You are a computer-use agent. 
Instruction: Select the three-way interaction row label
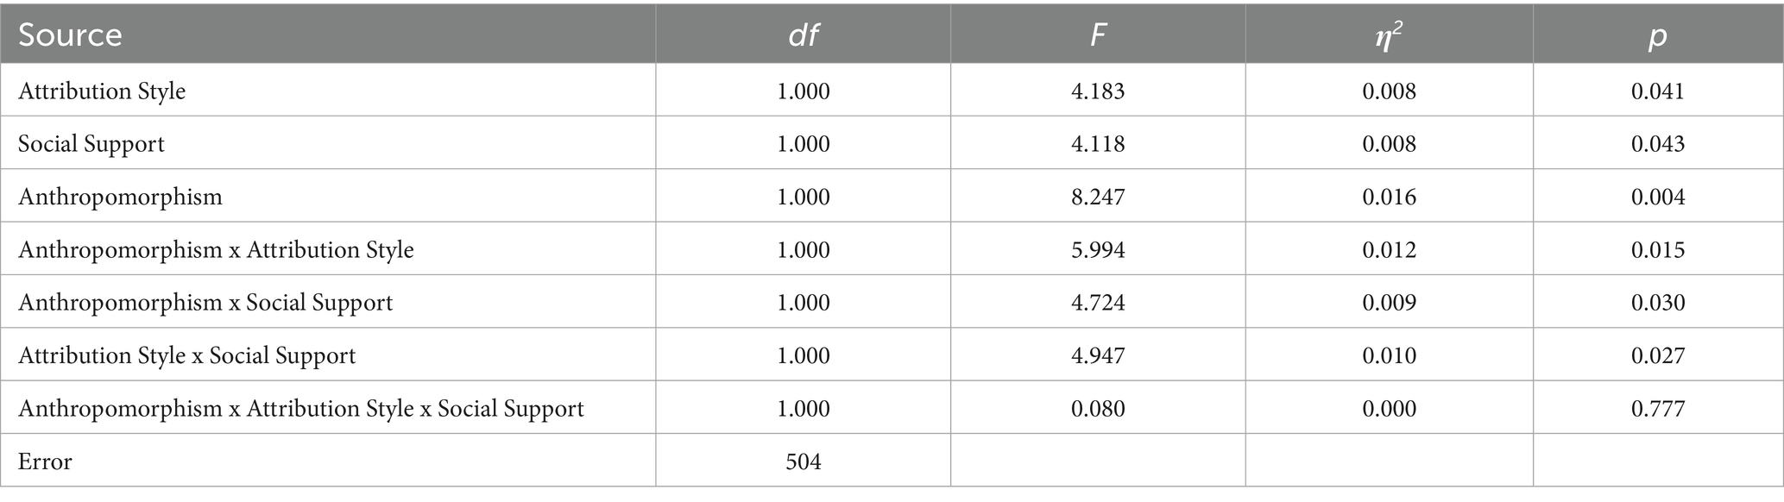tap(300, 408)
